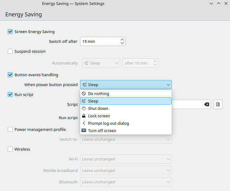Select Lock screen in the dropdown list
The height and width of the screenshot is (191, 230).
99,116
